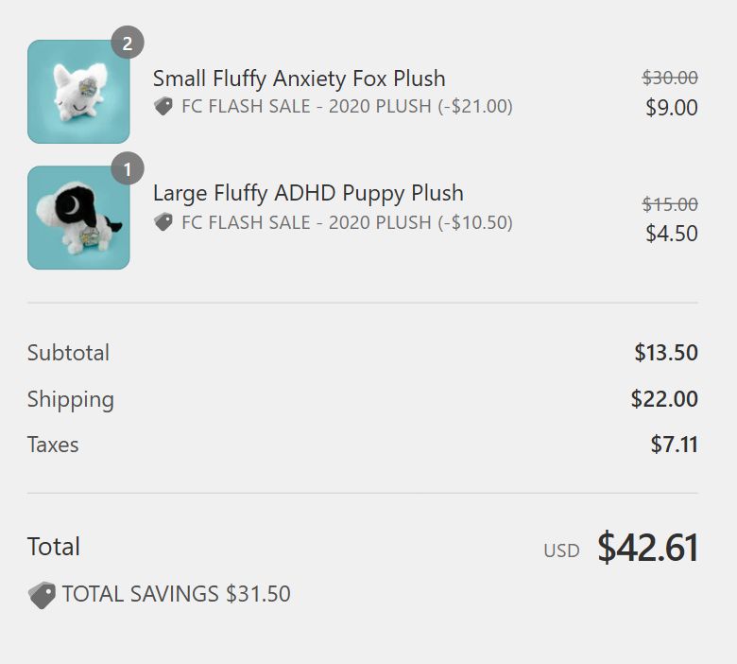Click the Taxes amount $7.11
This screenshot has width=737, height=664.
(x=674, y=445)
